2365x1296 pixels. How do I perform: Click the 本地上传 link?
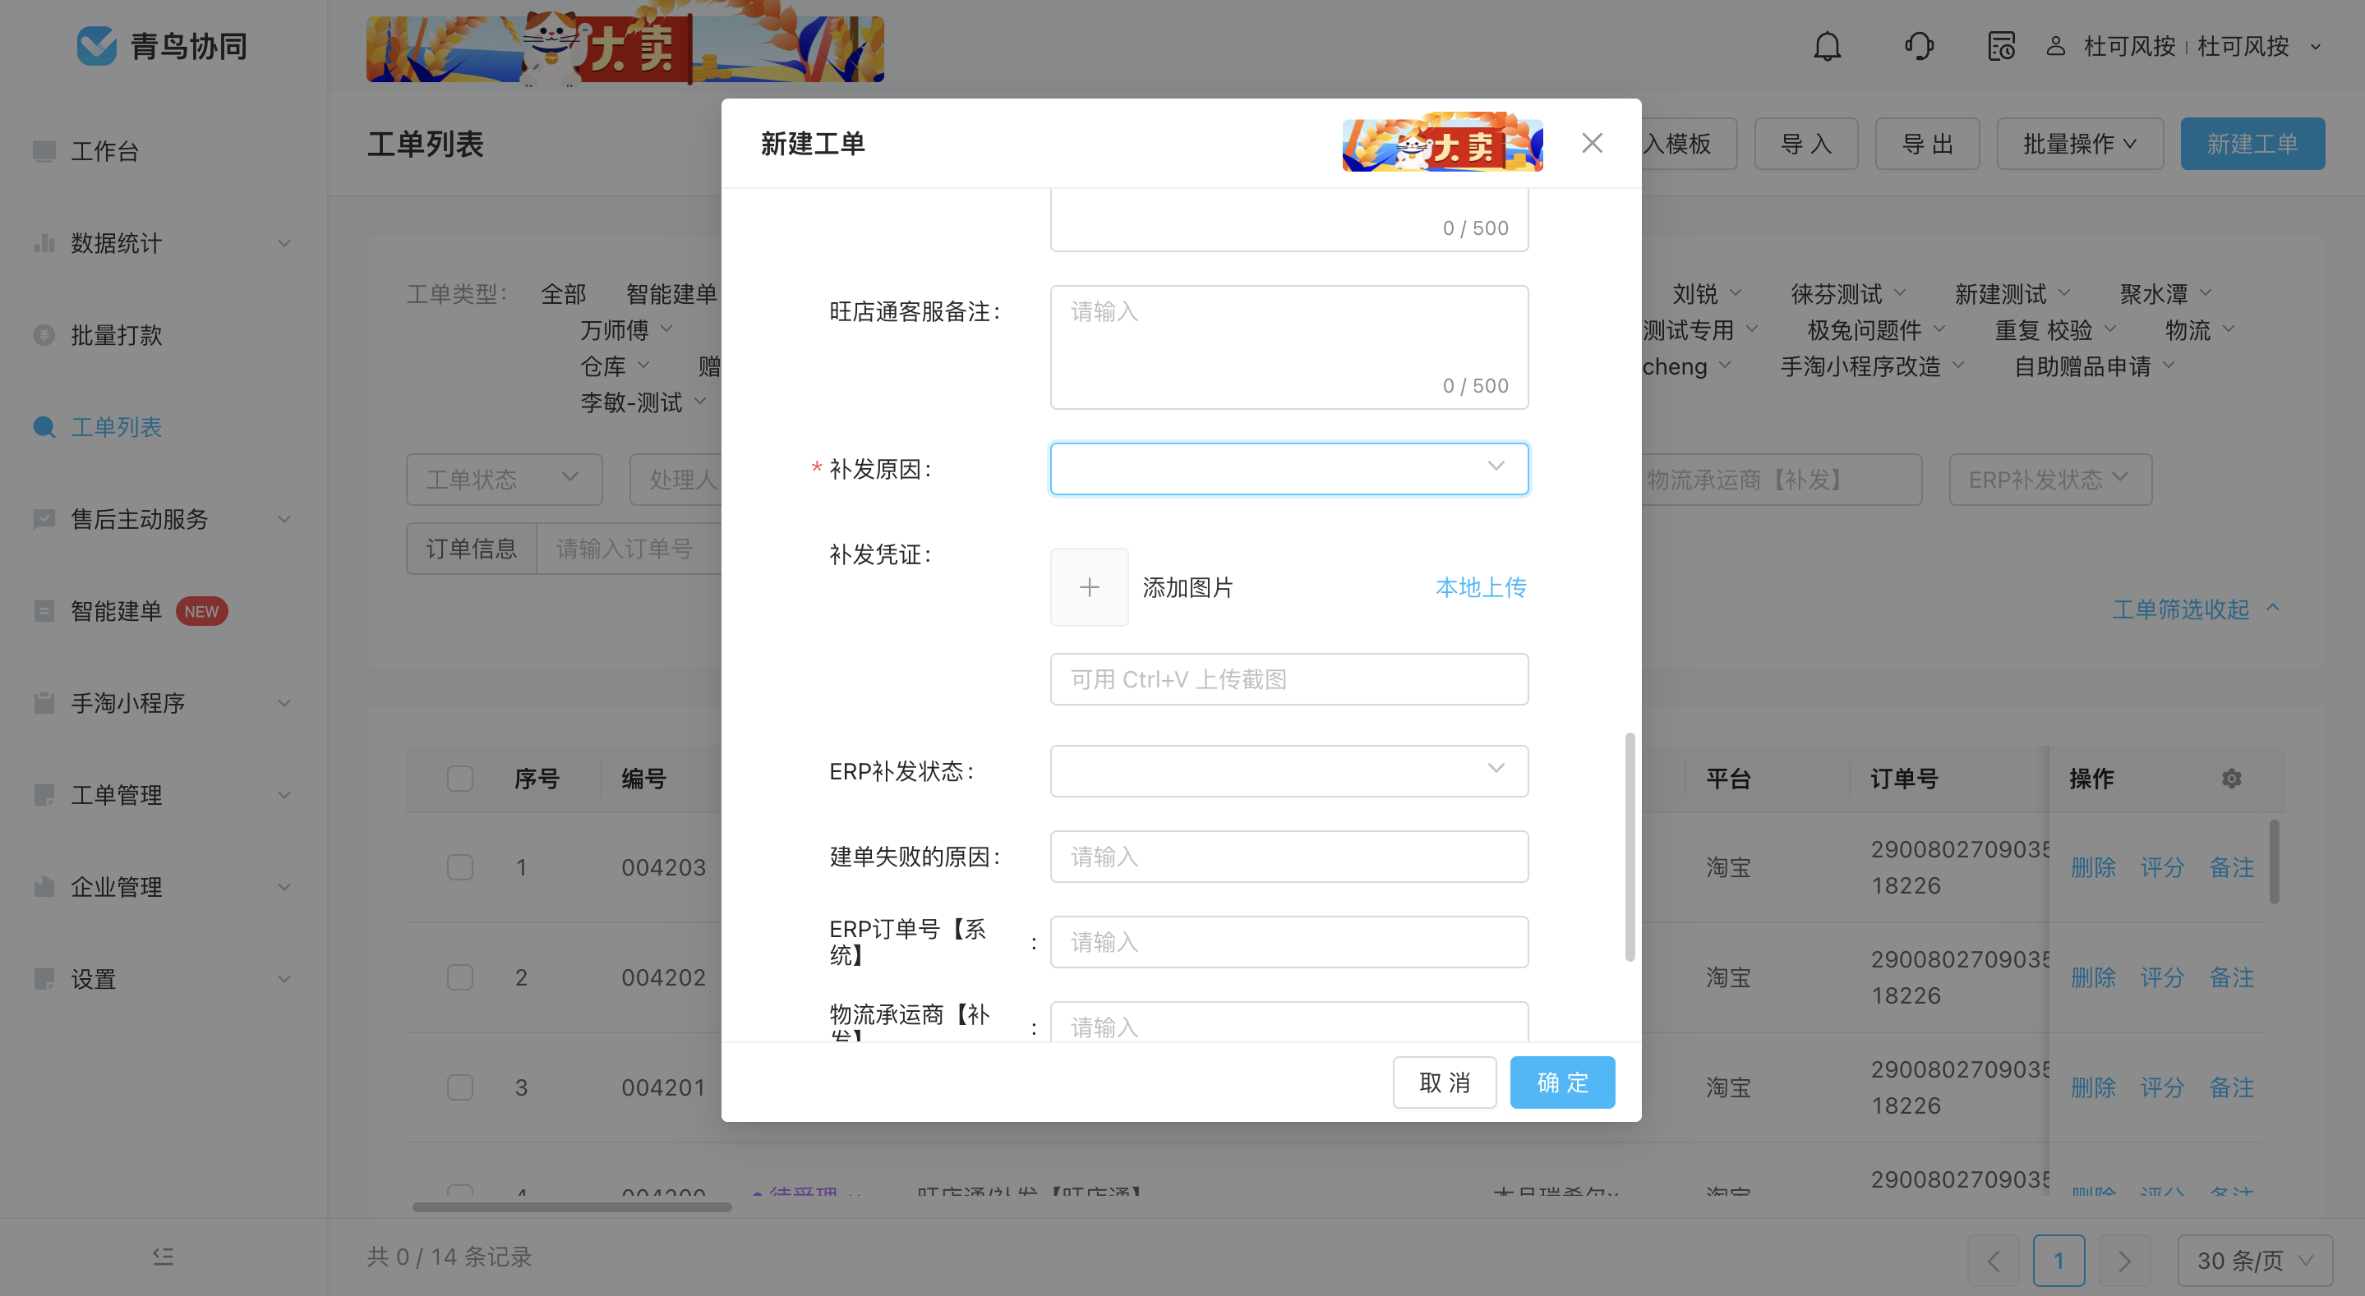[1481, 587]
